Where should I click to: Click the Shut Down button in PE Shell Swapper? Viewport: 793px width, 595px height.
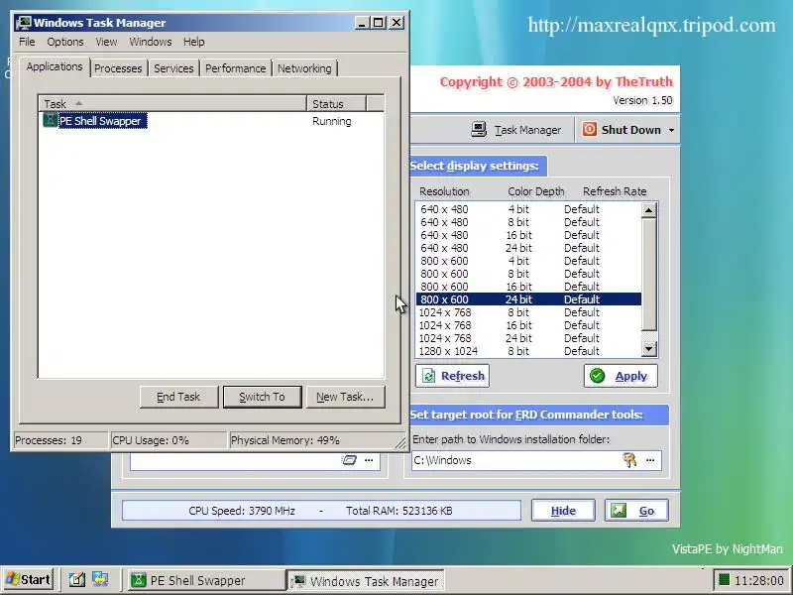pos(623,130)
